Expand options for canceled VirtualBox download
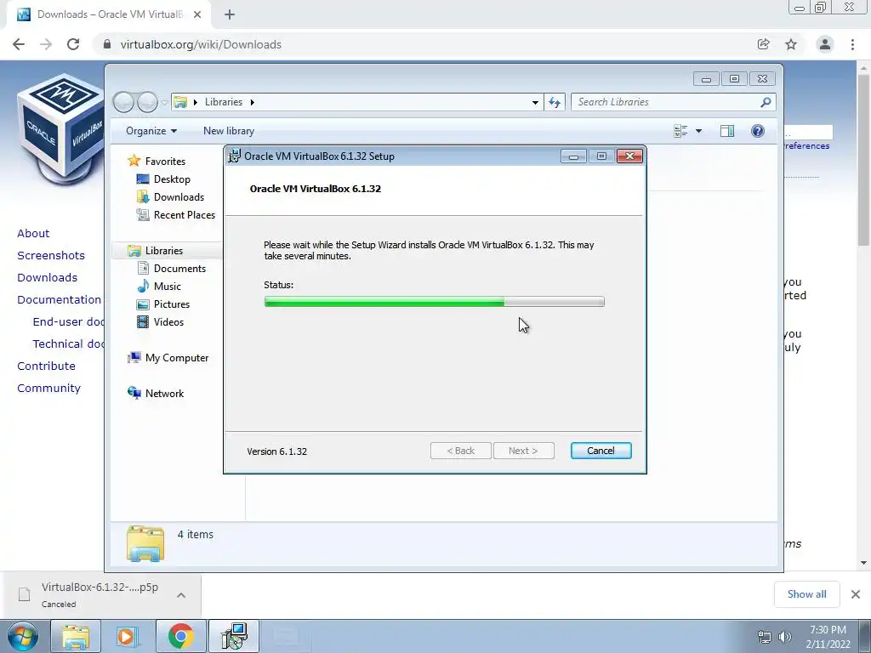This screenshot has height=653, width=871. pos(181,594)
